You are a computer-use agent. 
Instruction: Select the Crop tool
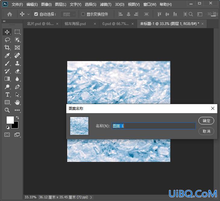(7, 48)
